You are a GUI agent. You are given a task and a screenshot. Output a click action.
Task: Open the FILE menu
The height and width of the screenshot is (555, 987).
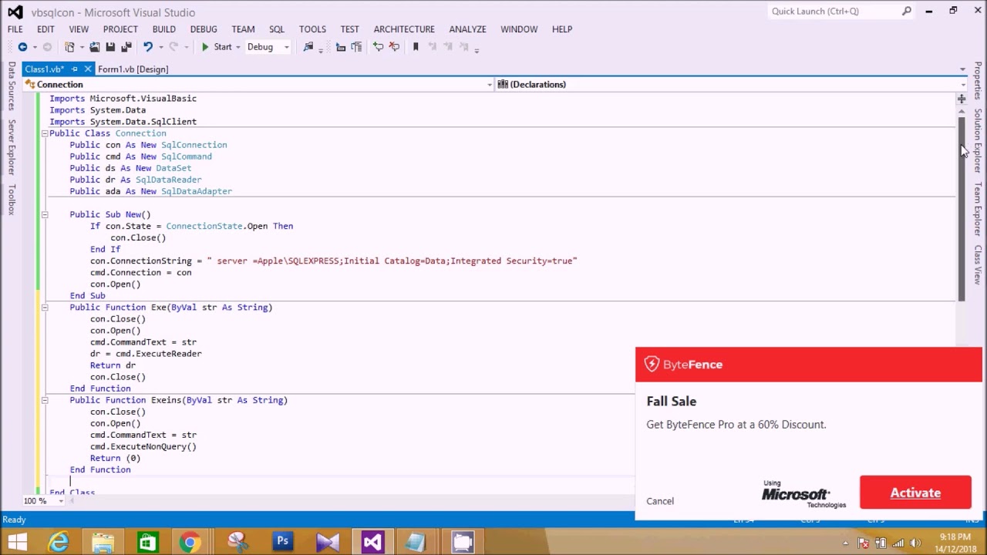click(x=15, y=29)
